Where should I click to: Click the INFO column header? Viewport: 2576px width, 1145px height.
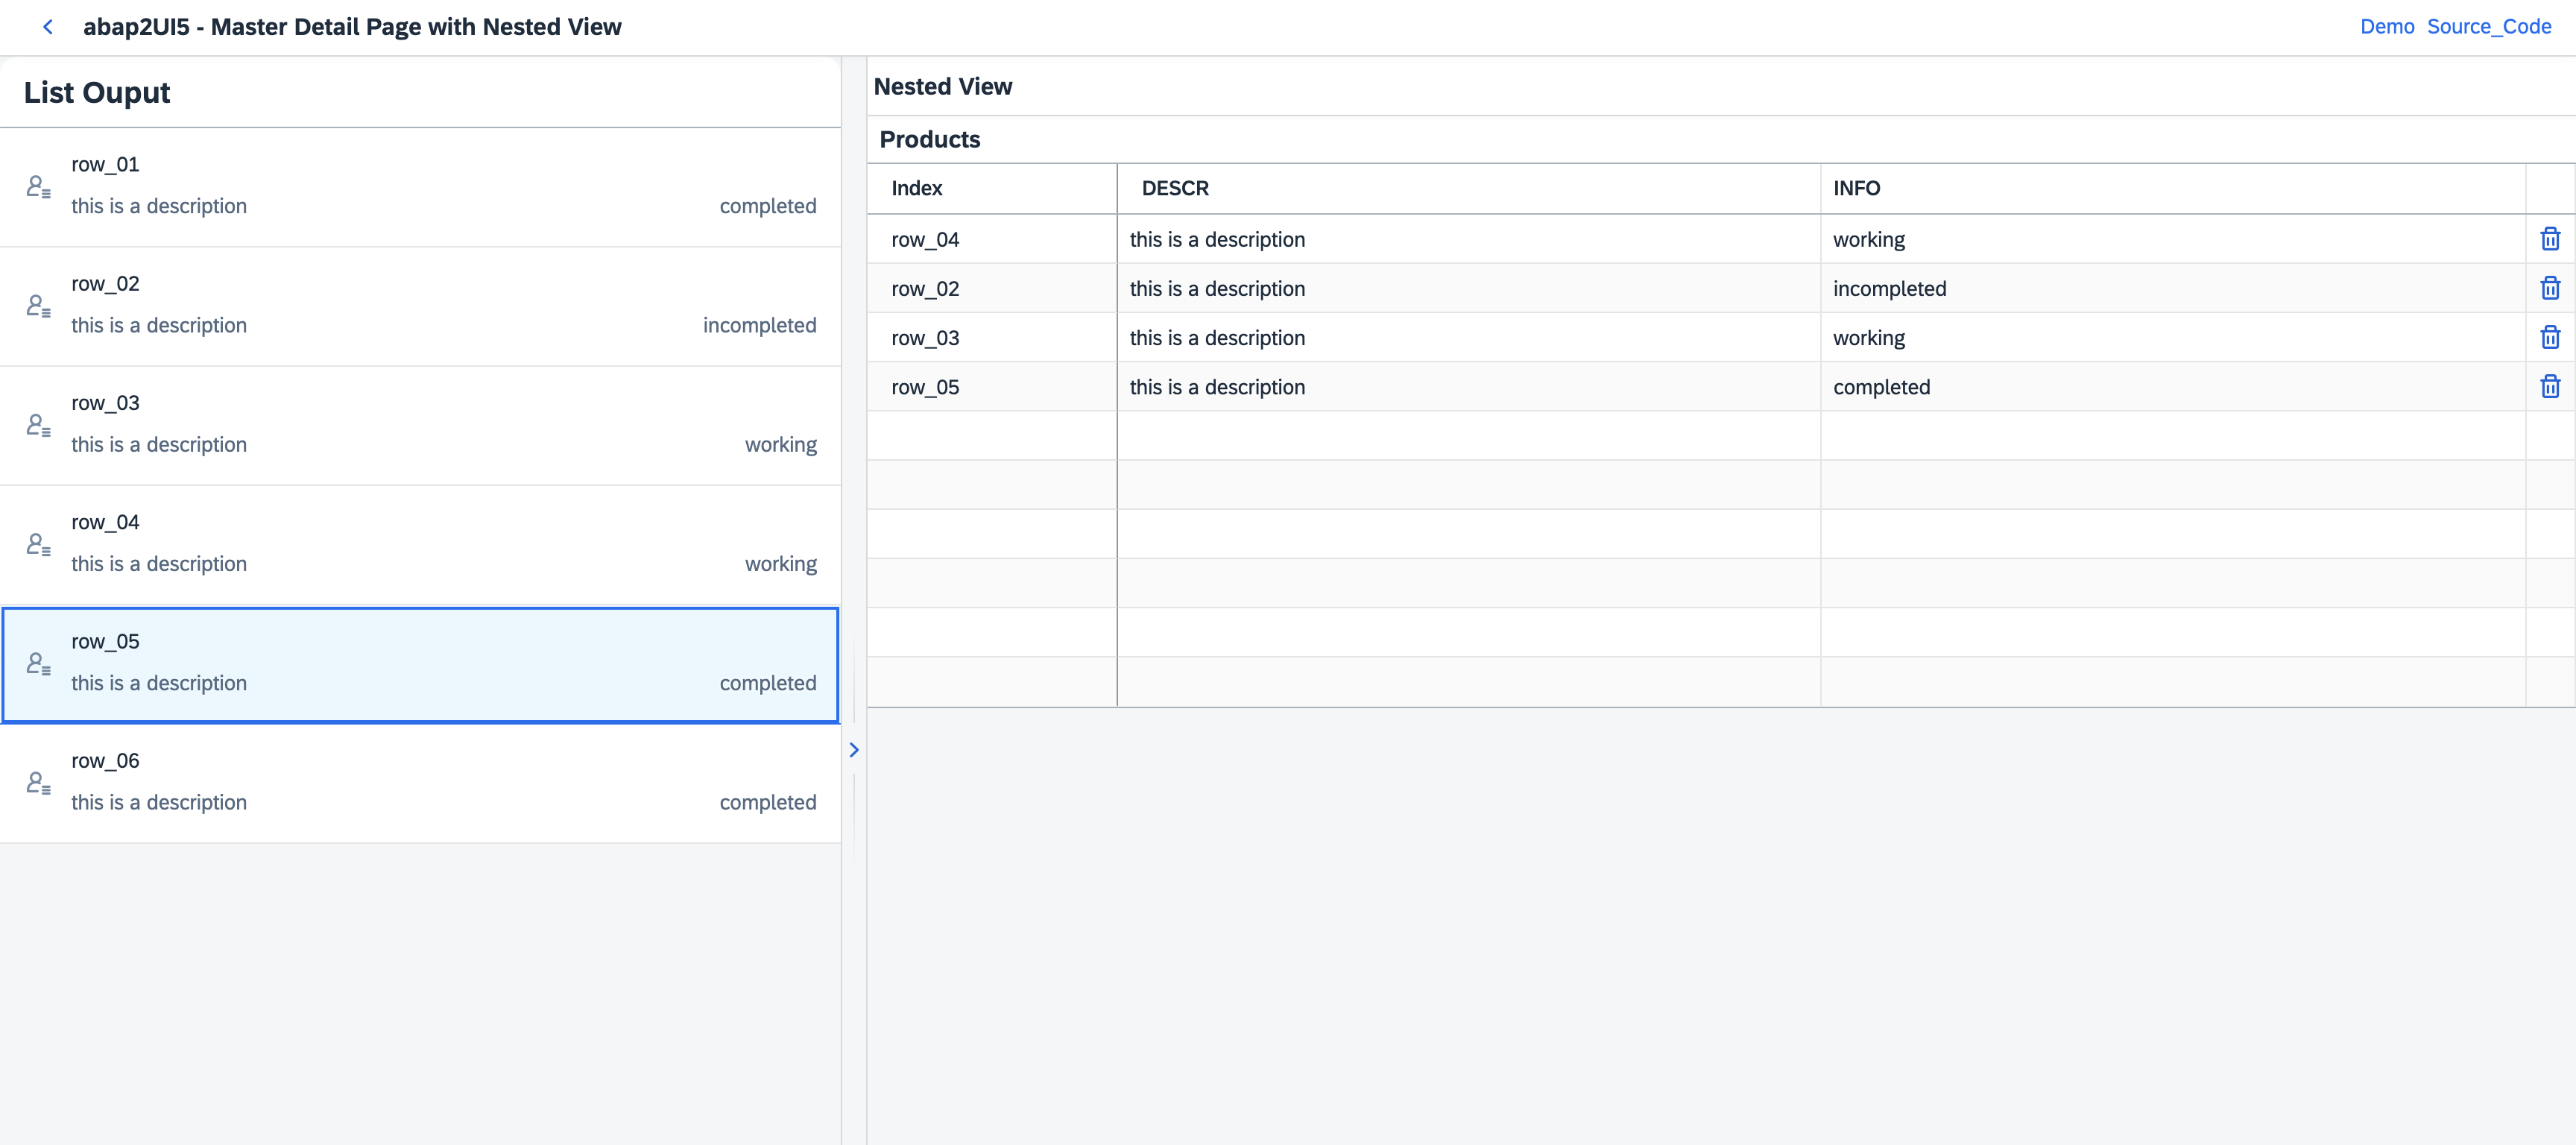point(1857,188)
